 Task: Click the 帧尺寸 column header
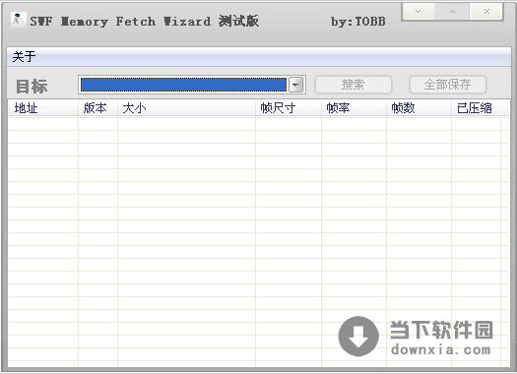[289, 108]
